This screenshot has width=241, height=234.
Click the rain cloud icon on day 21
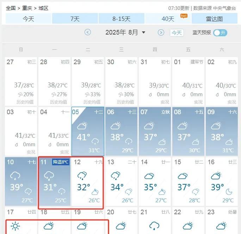pos(154,226)
